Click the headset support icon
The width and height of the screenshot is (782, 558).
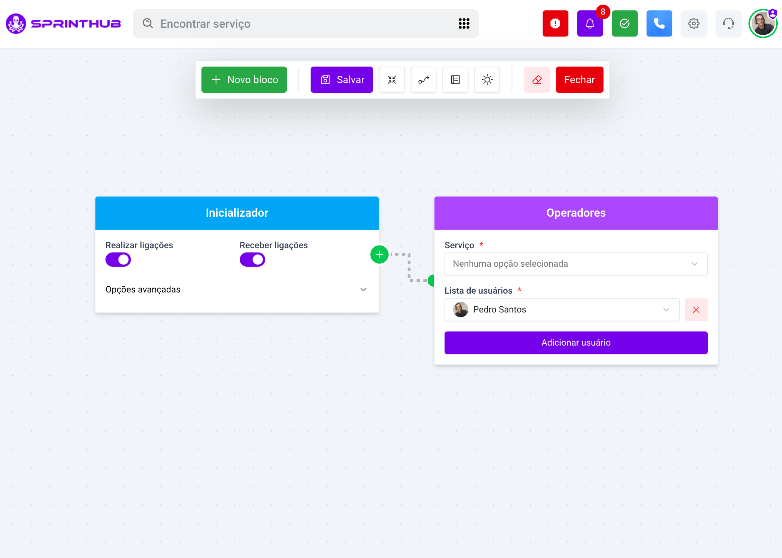728,23
